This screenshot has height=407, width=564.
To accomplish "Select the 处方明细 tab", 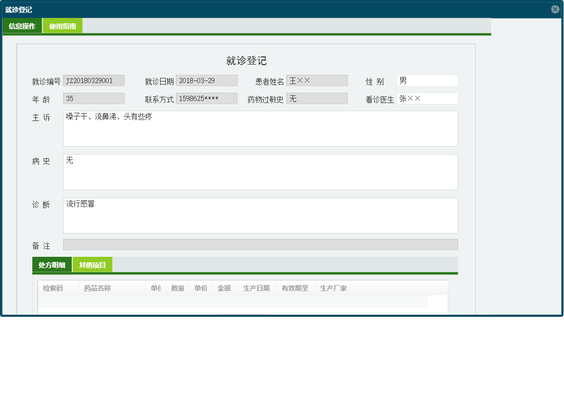I will (x=52, y=264).
